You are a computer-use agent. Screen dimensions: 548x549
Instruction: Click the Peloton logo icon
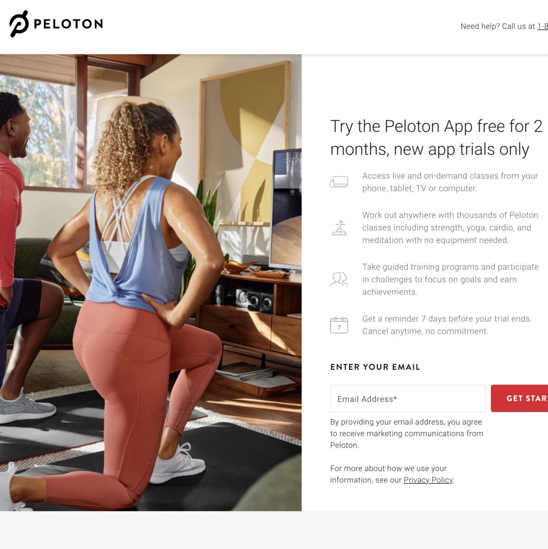coord(19,24)
